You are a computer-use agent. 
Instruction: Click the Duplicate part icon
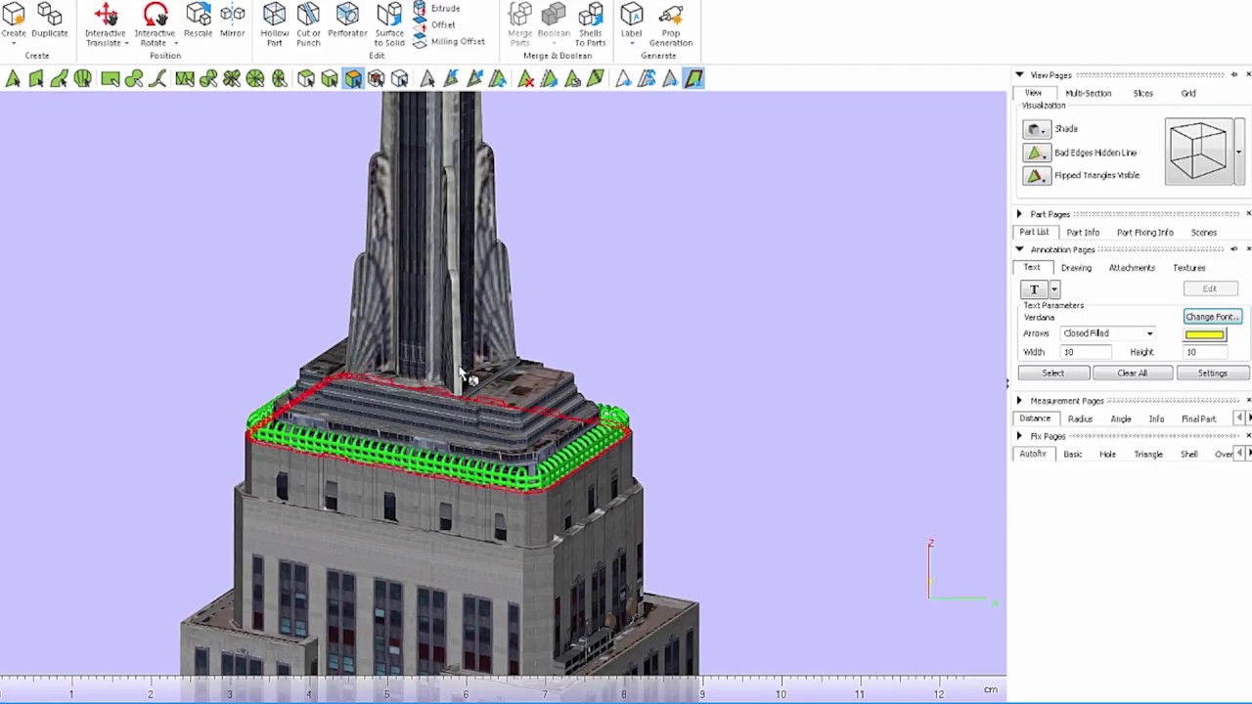coord(50,22)
